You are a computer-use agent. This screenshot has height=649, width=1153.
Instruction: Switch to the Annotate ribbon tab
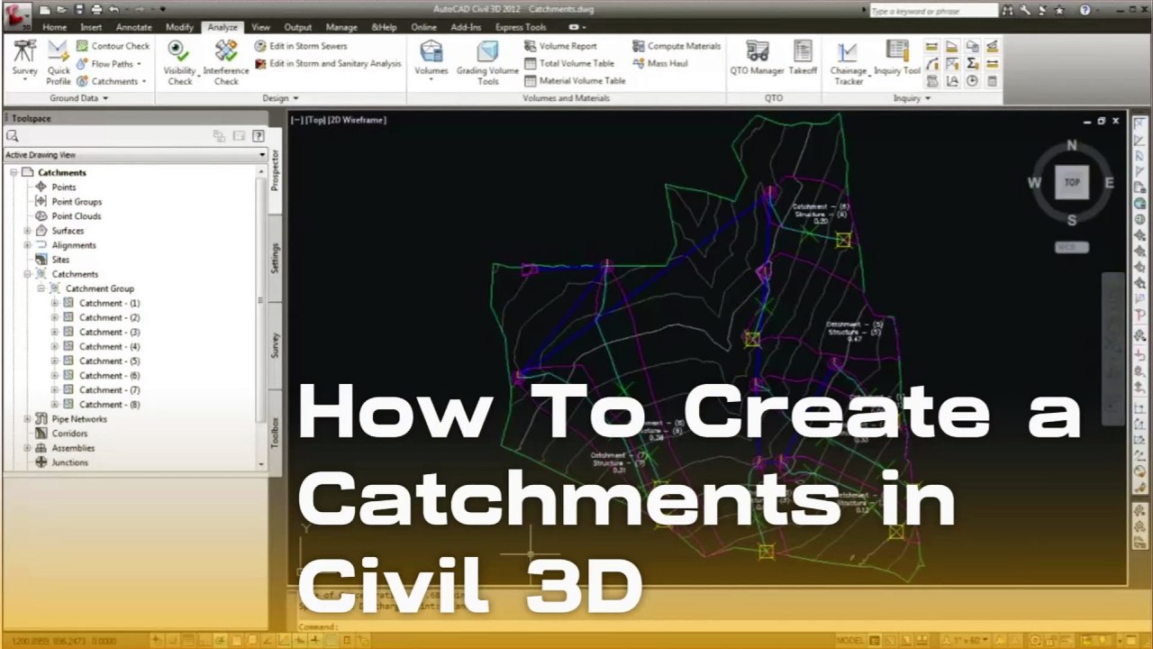pos(133,28)
